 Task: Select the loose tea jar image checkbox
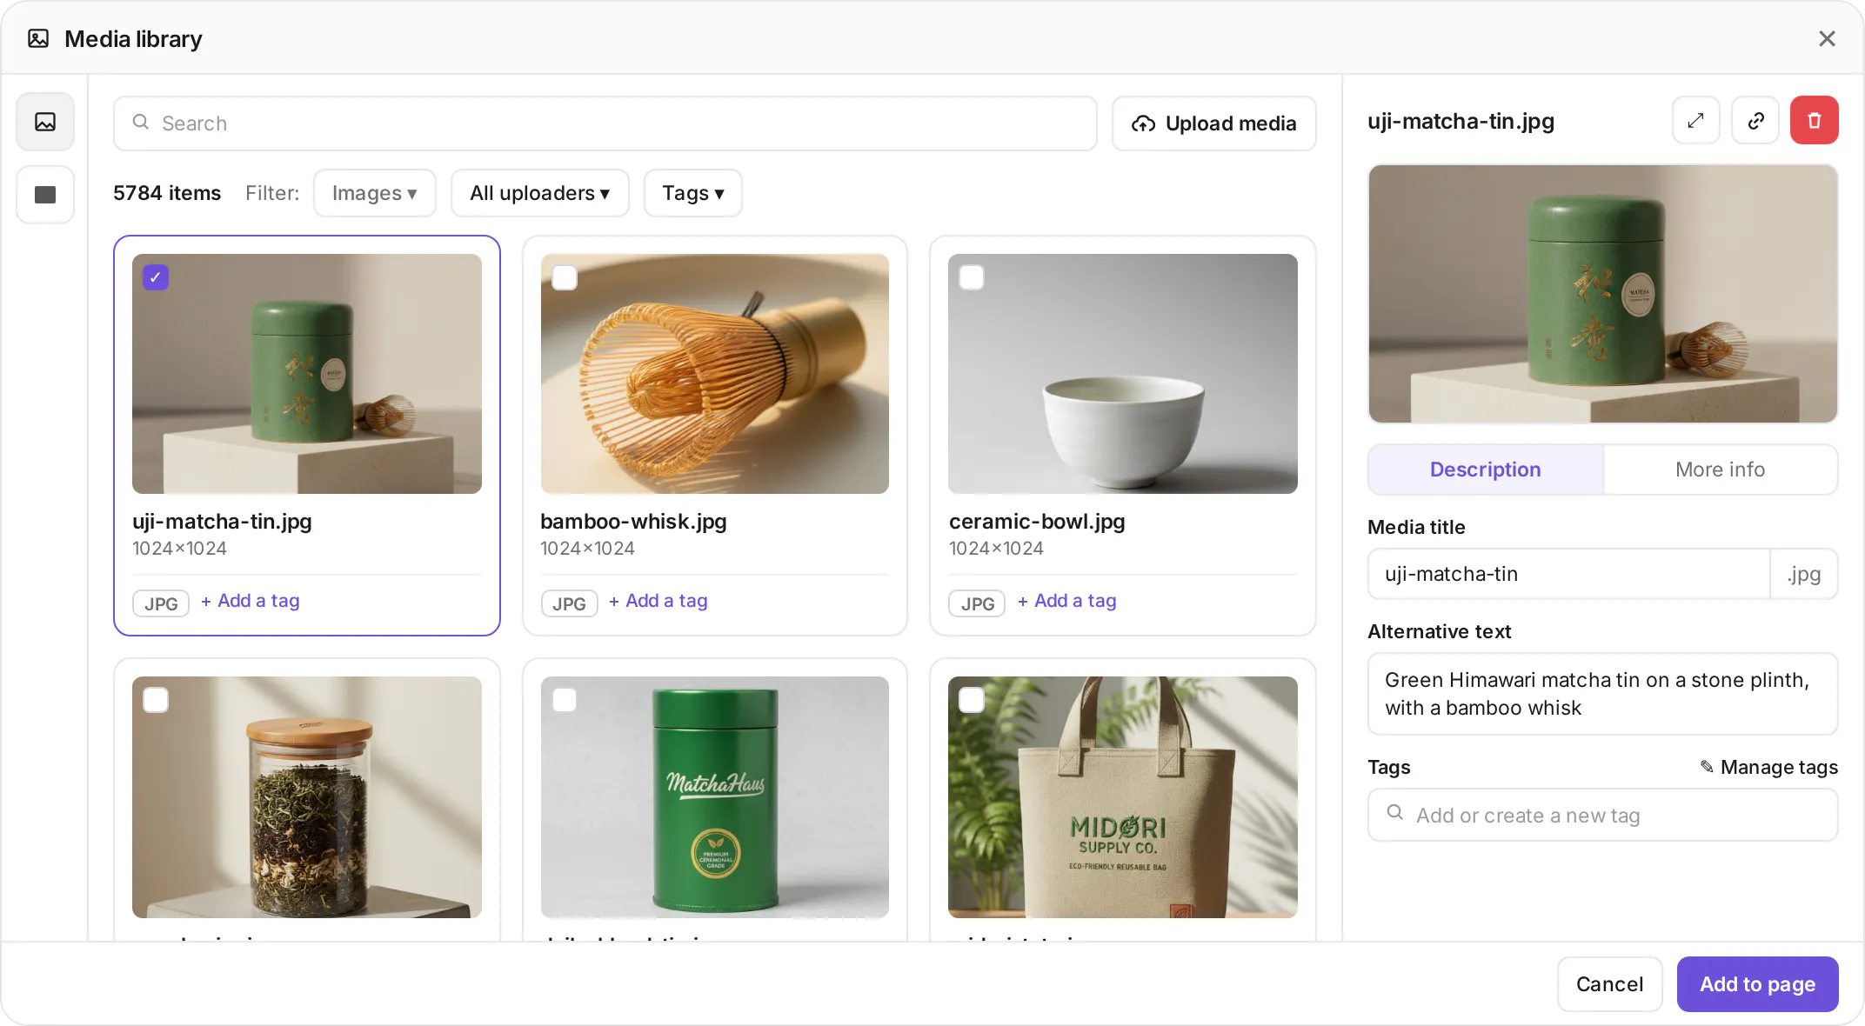point(156,700)
